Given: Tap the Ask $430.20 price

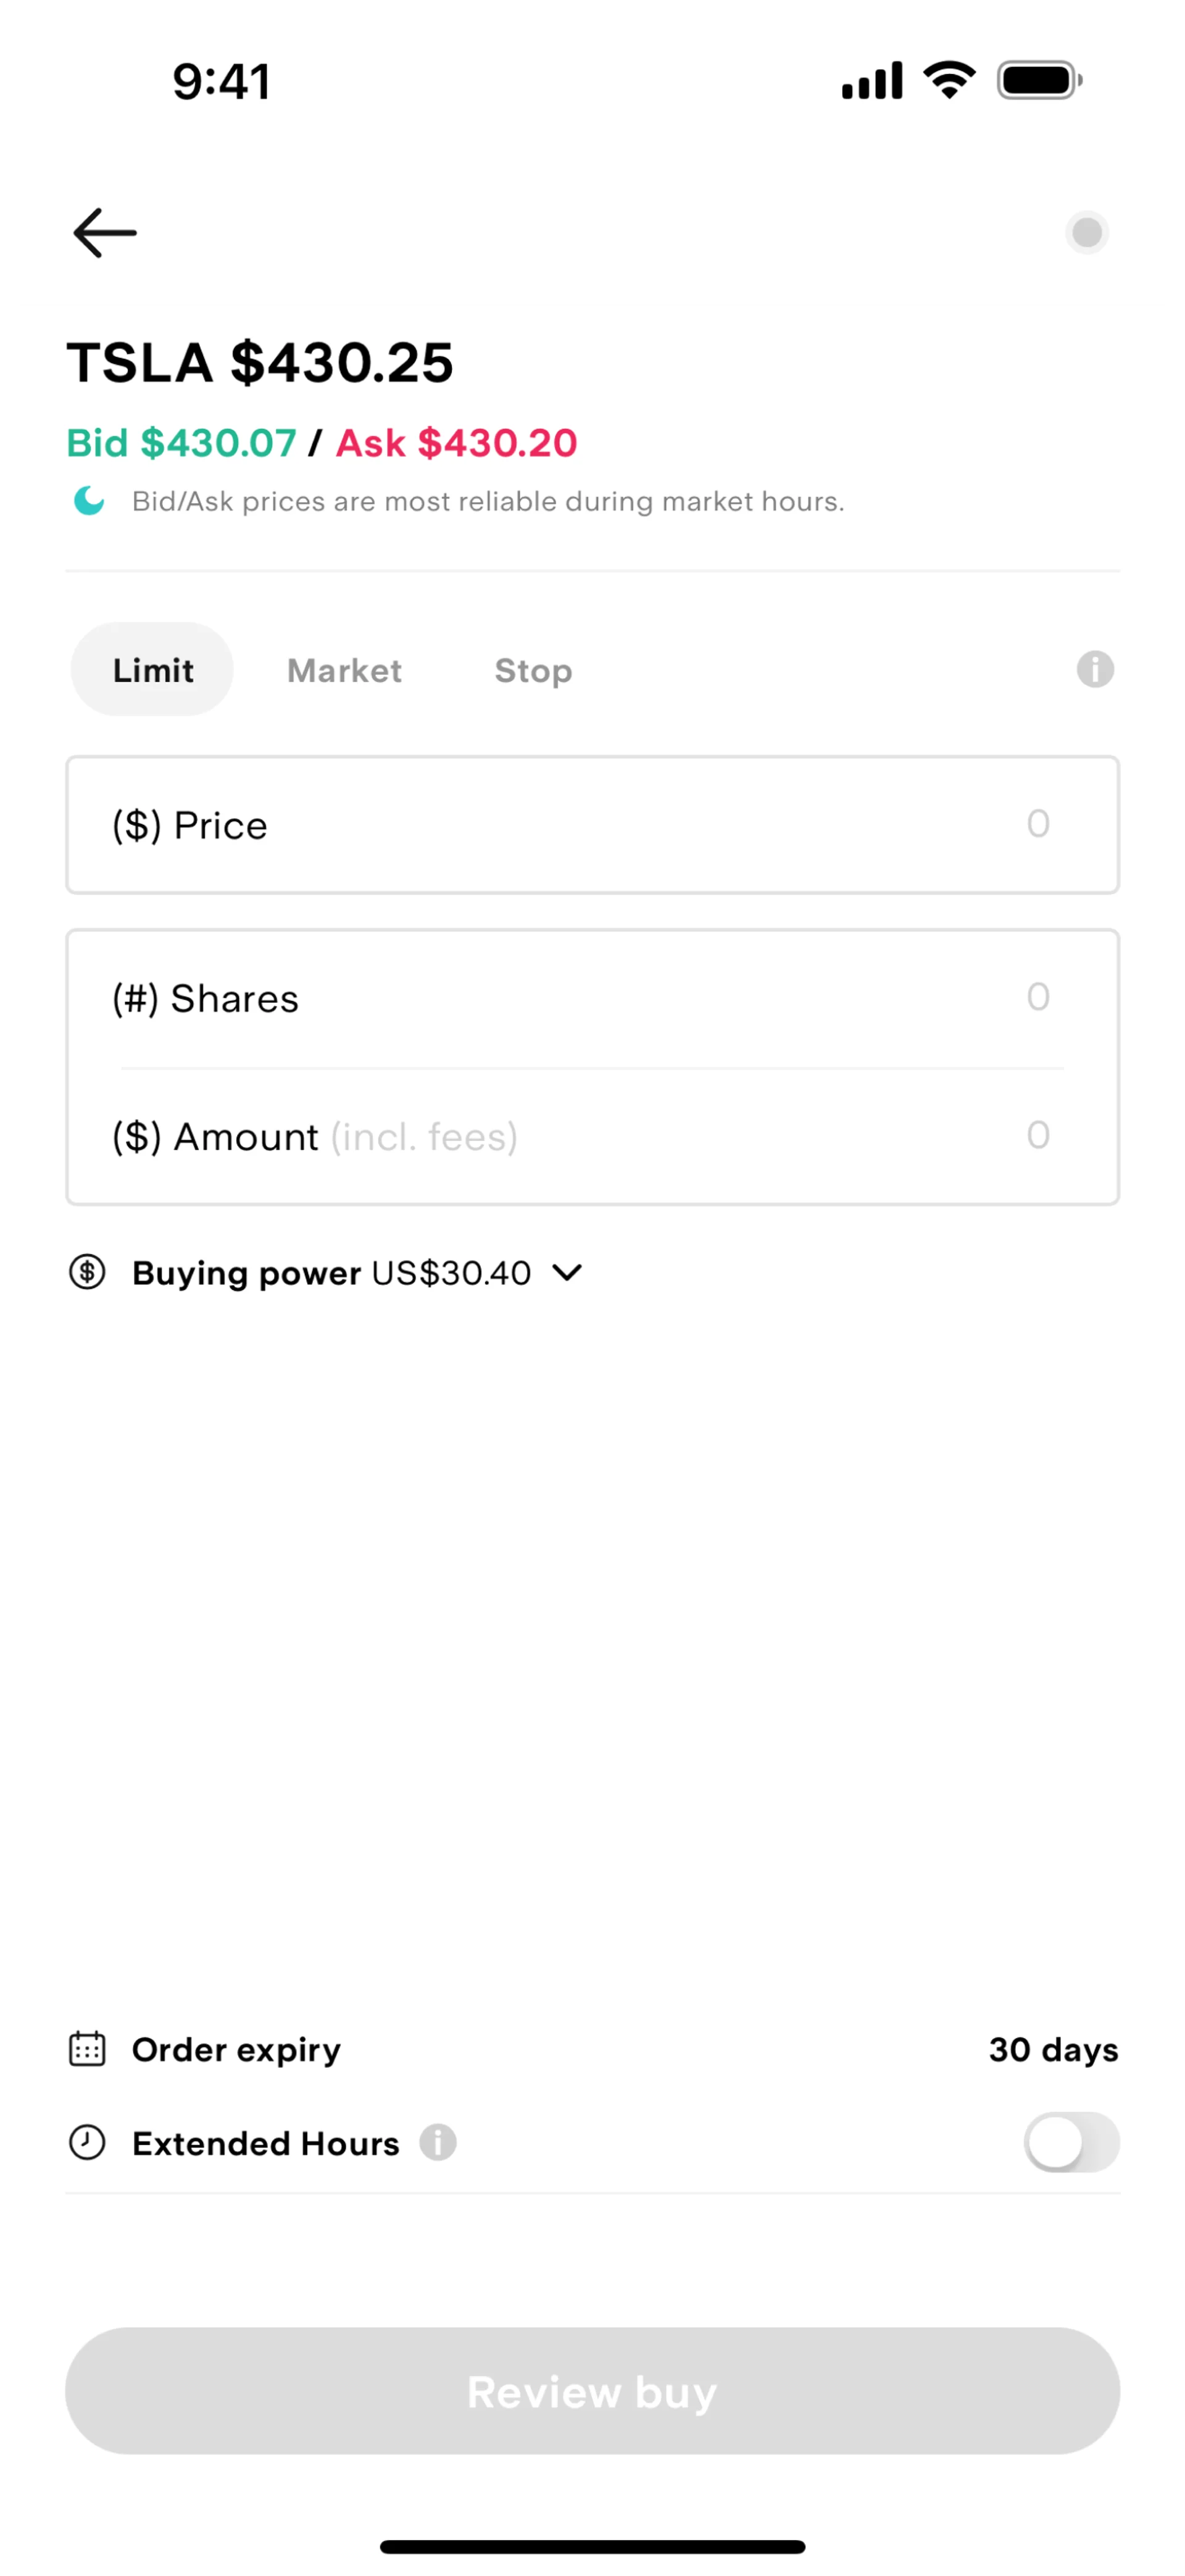Looking at the screenshot, I should point(457,443).
